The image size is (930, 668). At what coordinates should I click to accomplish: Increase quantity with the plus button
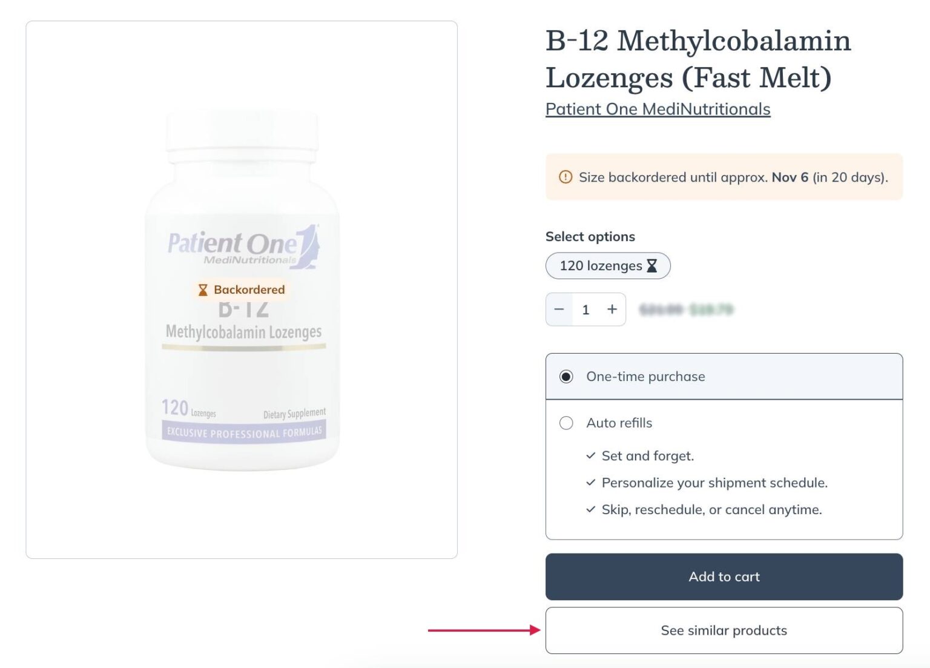pyautogui.click(x=612, y=309)
